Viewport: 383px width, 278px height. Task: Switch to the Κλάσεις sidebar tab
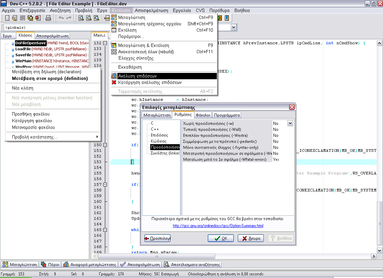coord(25,35)
